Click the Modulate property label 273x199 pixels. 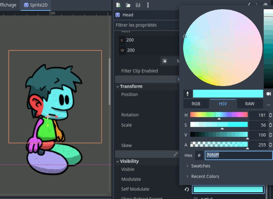coord(131,179)
